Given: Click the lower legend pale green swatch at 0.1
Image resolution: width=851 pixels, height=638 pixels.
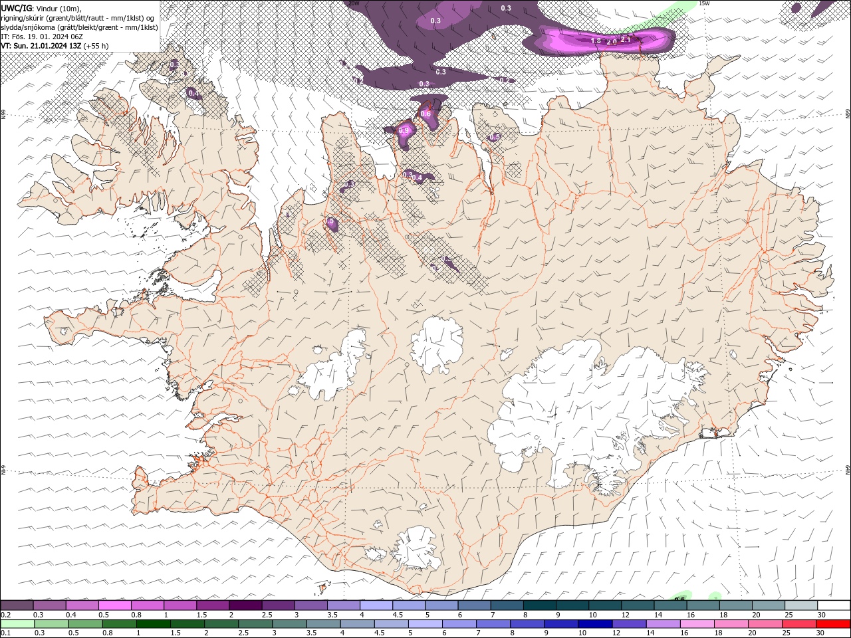Looking at the screenshot, I should pos(17,624).
